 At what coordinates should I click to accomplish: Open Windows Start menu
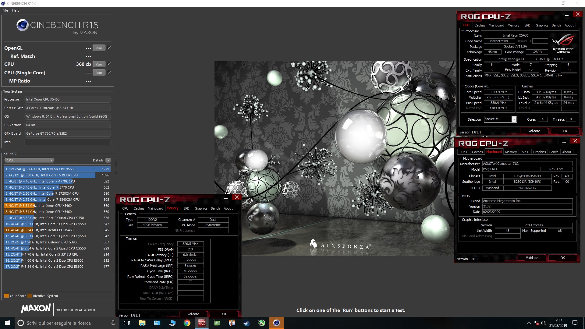click(x=7, y=323)
